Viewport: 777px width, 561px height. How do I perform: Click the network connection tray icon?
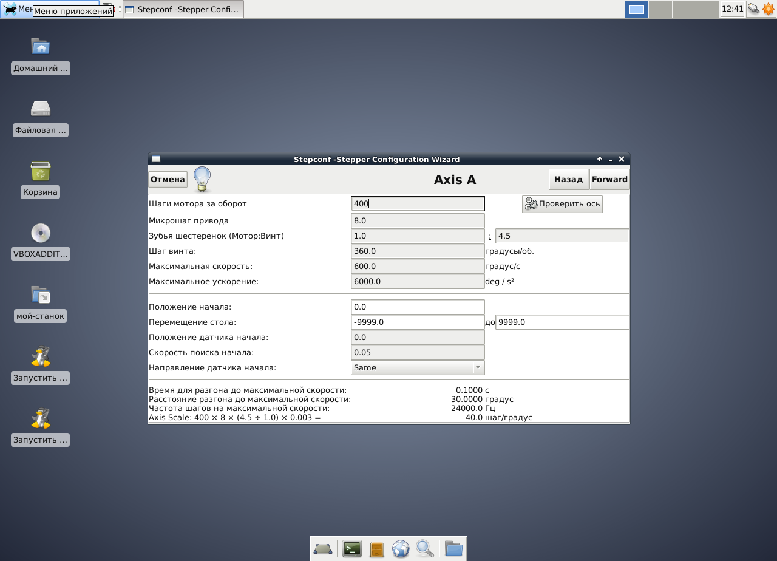click(x=753, y=8)
